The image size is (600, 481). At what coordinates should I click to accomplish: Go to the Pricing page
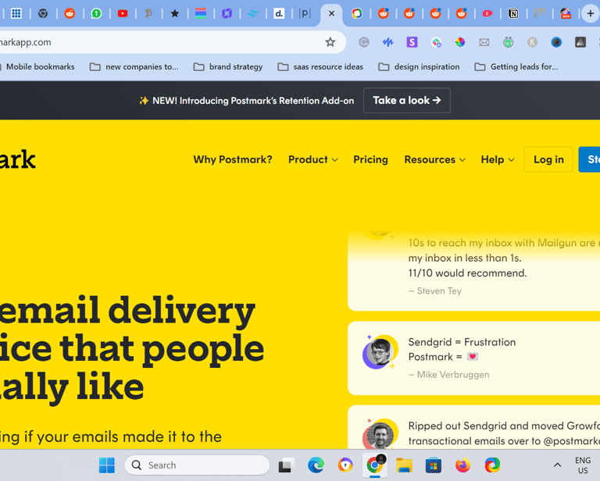tap(370, 159)
